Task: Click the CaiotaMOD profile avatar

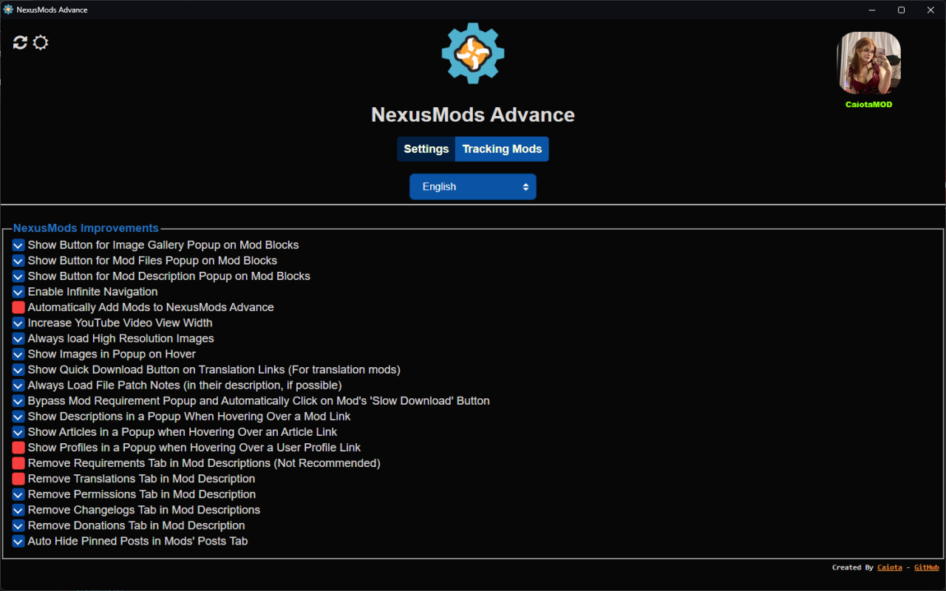Action: click(868, 64)
